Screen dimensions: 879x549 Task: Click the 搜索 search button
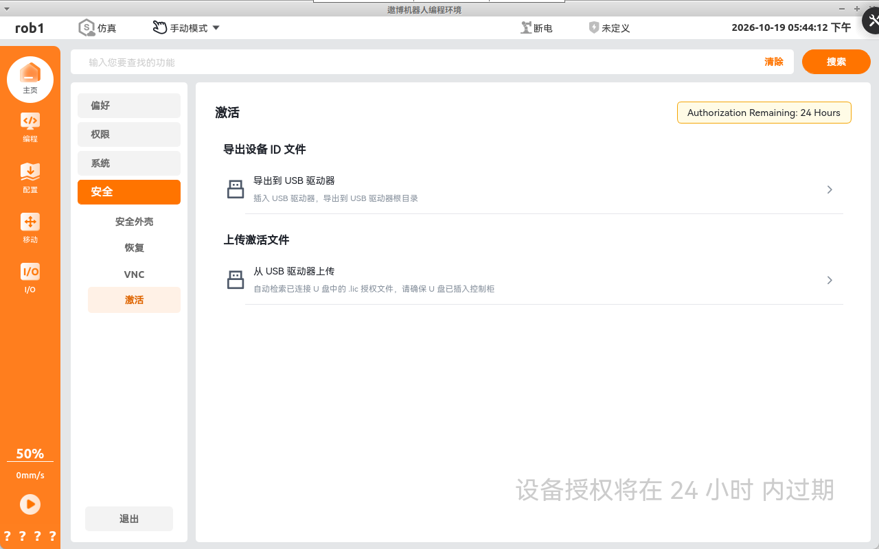[836, 62]
